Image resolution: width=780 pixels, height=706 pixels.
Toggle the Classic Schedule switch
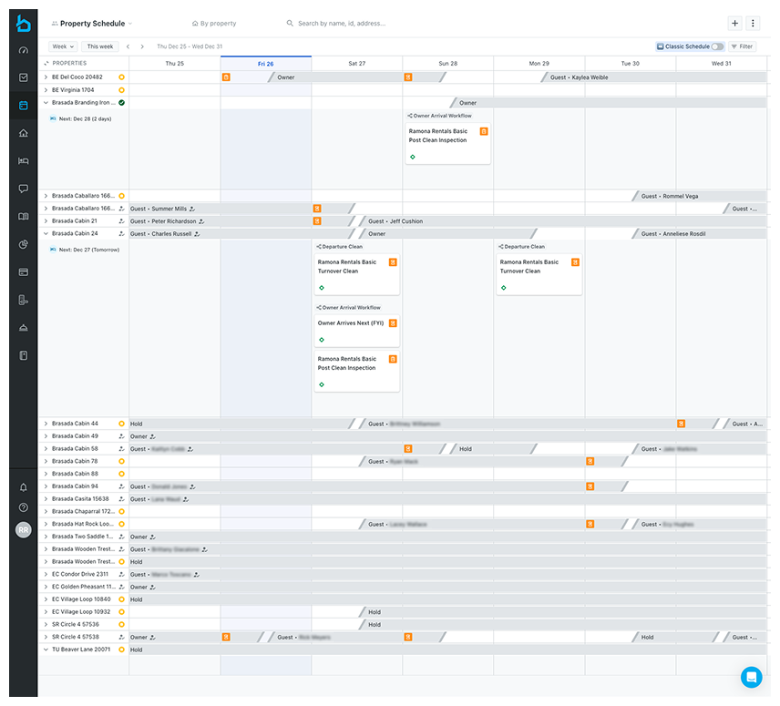point(717,46)
